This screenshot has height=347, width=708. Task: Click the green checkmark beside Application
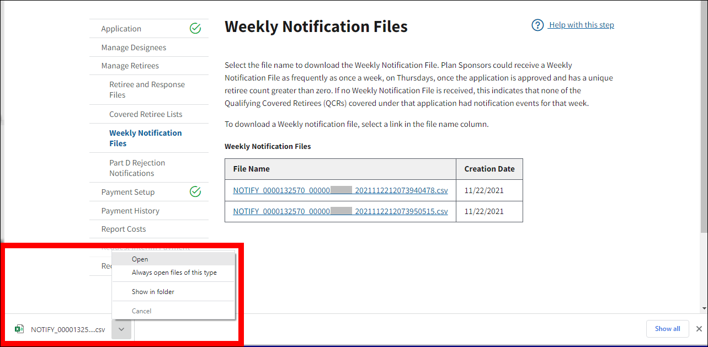pos(195,29)
